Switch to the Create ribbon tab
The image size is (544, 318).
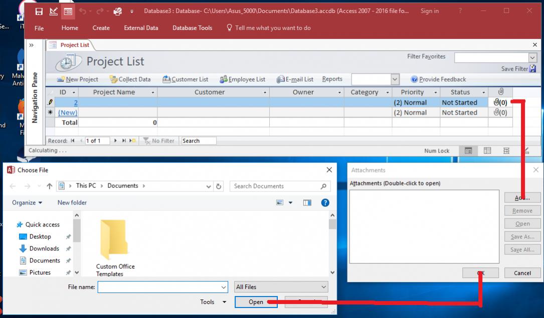tap(101, 28)
